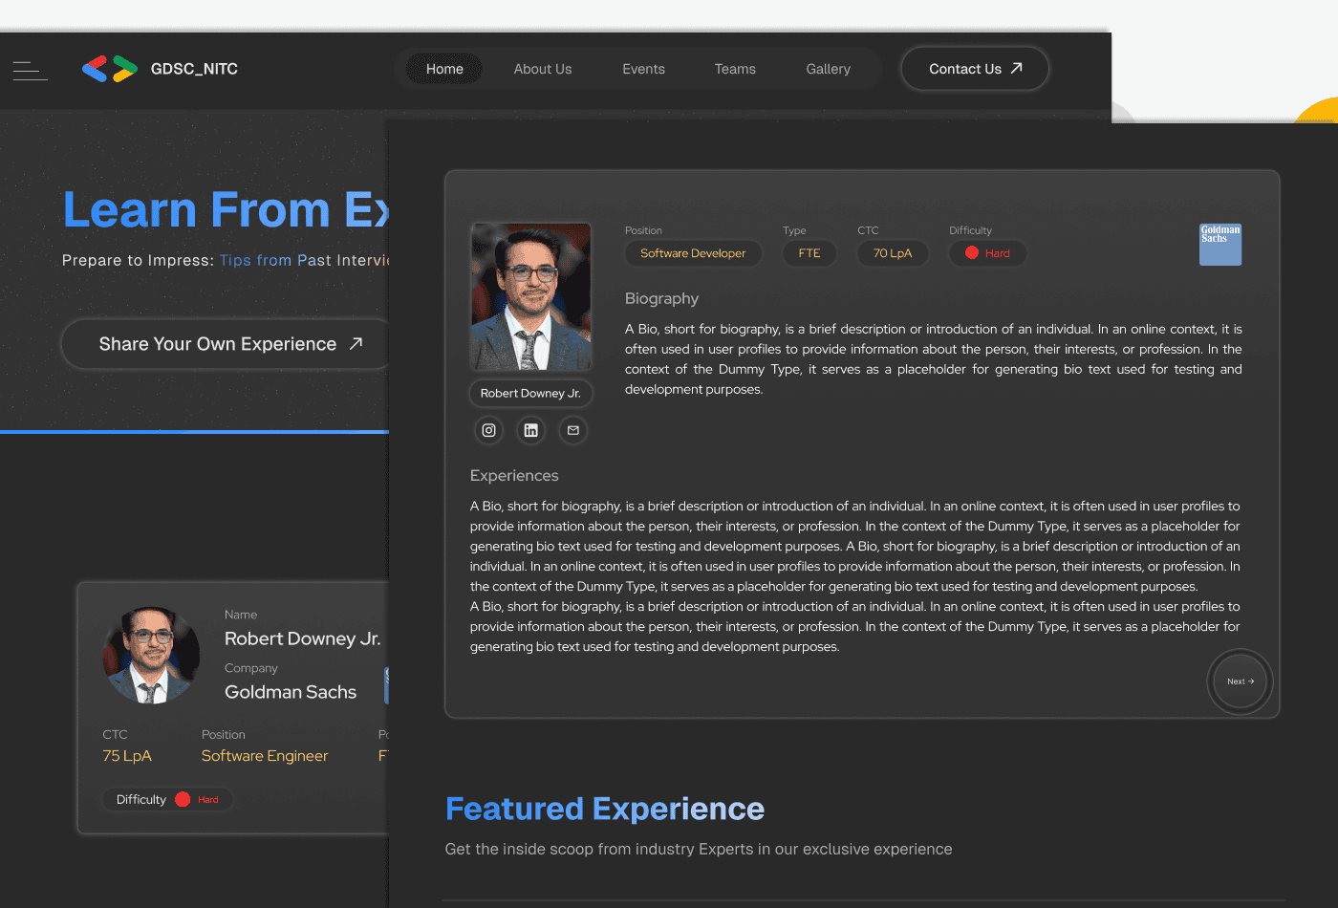Click the red difficulty dot in the Robert Downey Jr. summary card

183,799
